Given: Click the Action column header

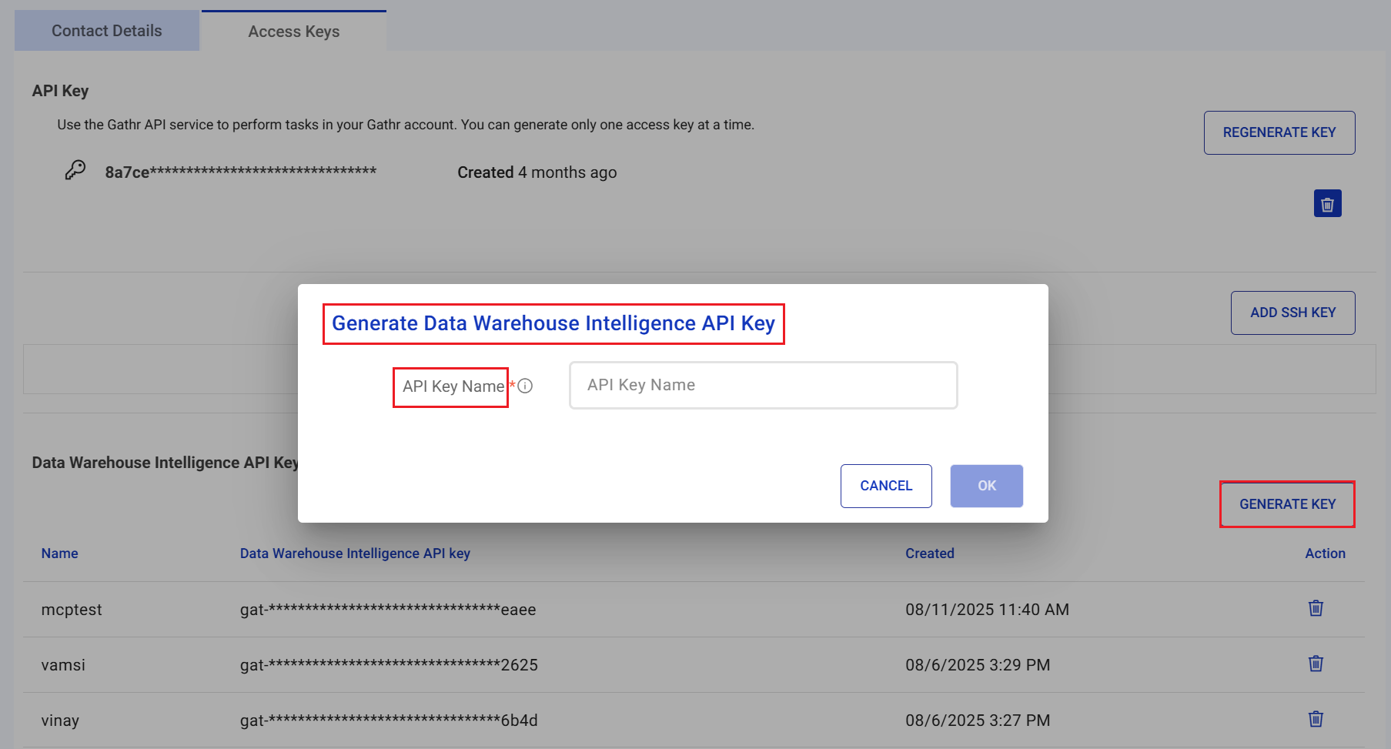Looking at the screenshot, I should [1325, 553].
